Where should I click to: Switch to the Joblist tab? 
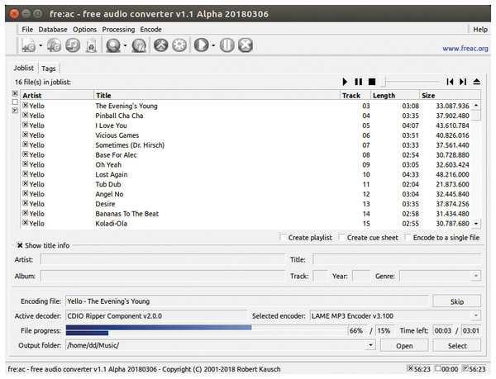[23, 68]
